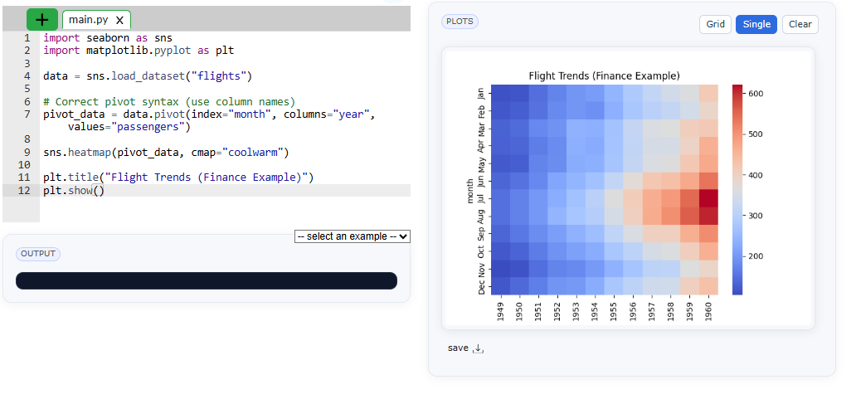Click the sns.heatmap code line
Viewport: 856px width, 399px height.
pyautogui.click(x=166, y=153)
